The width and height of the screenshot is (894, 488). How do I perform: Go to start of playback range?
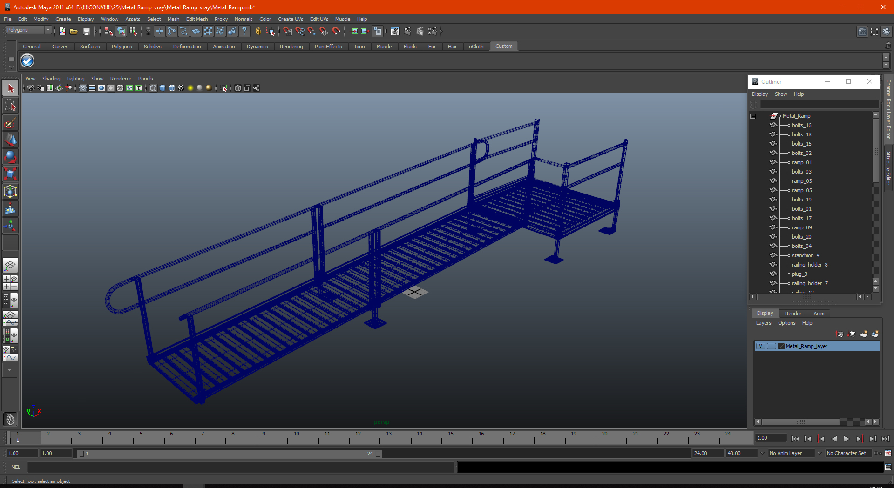click(x=795, y=439)
